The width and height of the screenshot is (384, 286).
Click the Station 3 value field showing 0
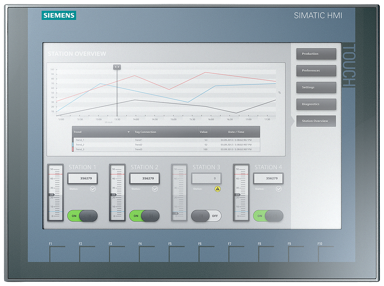207,178
